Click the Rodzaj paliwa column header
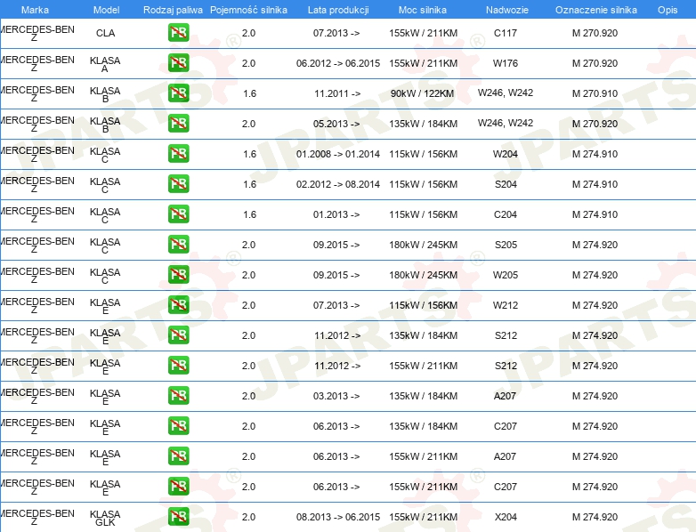The height and width of the screenshot is (532, 696). point(173,10)
